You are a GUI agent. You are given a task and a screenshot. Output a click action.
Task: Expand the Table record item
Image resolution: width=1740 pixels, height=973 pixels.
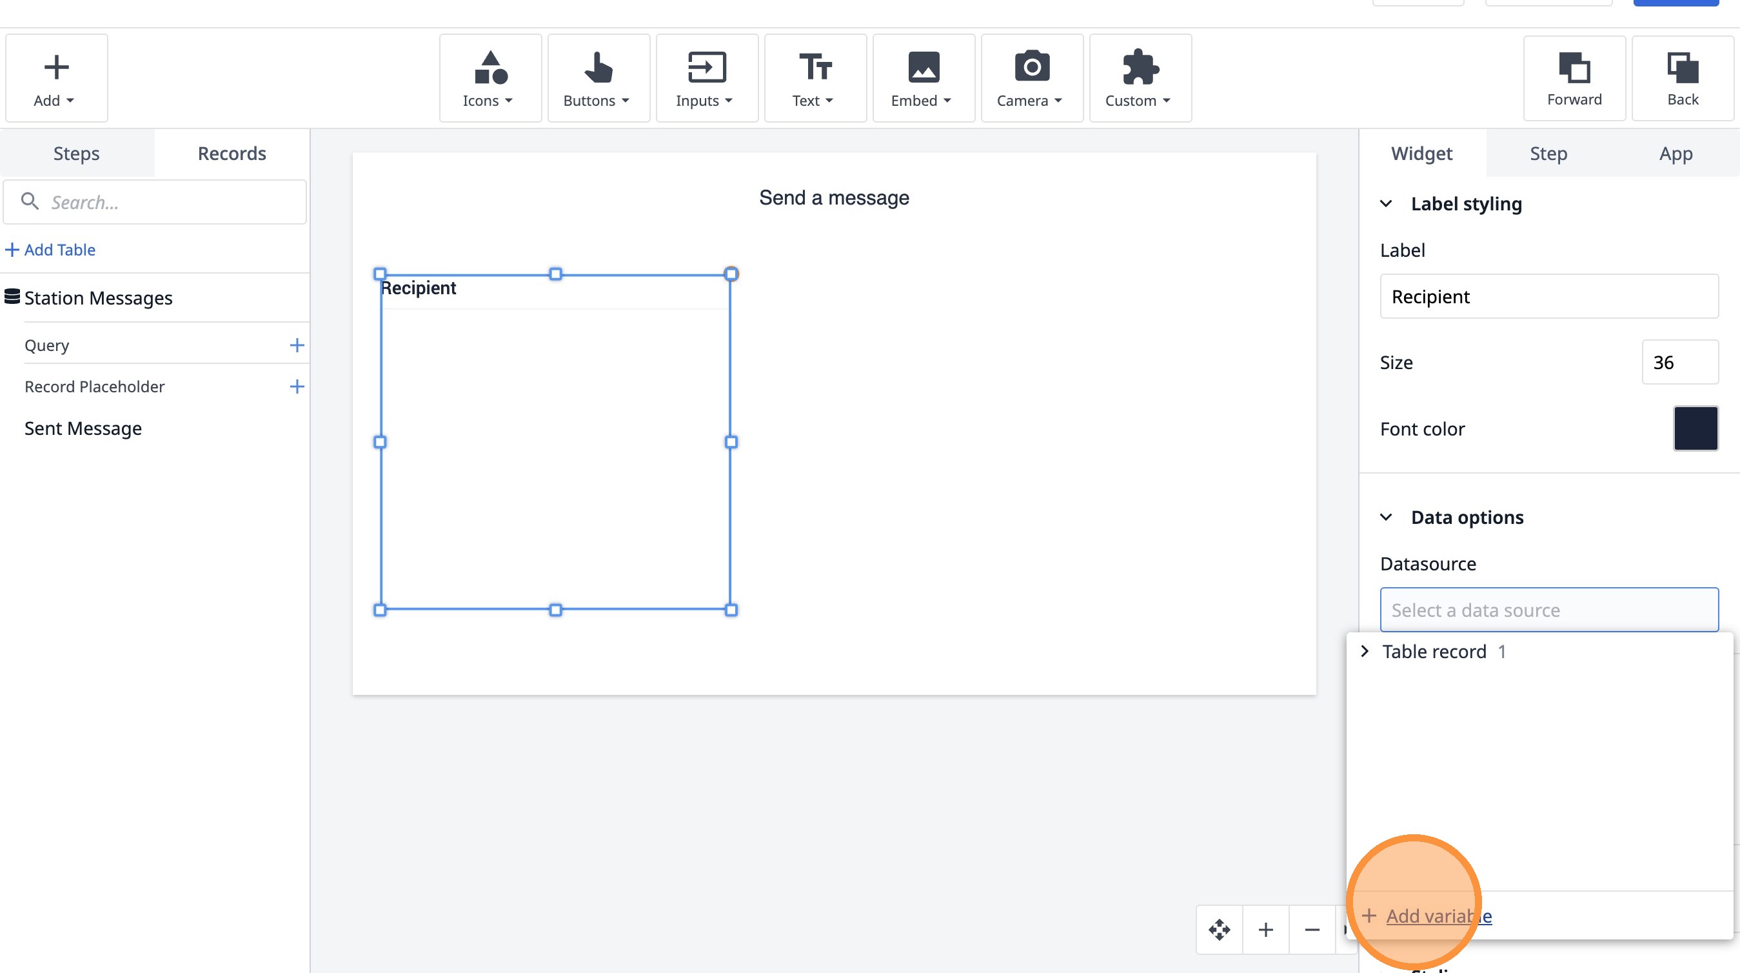click(x=1365, y=652)
